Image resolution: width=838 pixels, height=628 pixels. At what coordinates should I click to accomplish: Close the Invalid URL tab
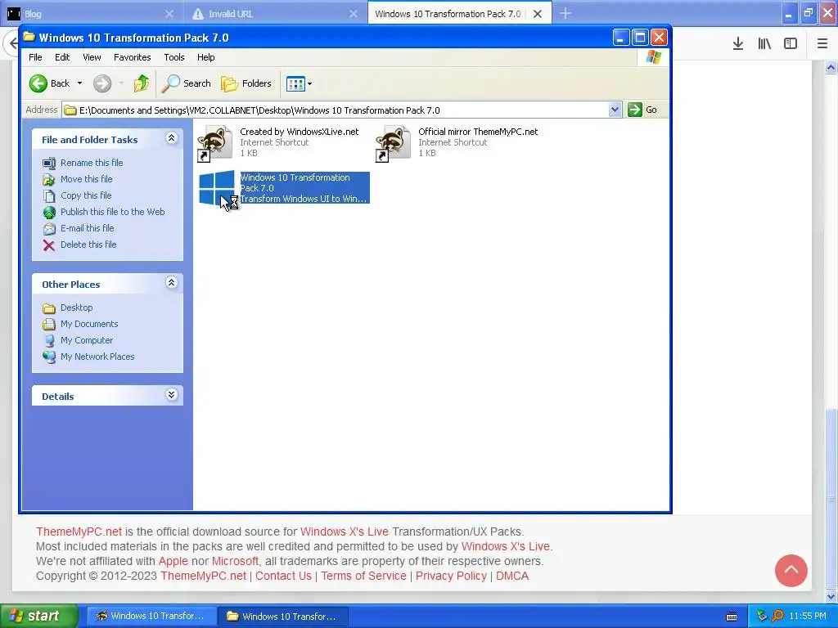tap(354, 14)
